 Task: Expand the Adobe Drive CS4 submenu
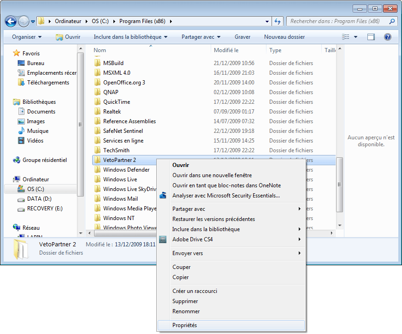click(x=231, y=239)
